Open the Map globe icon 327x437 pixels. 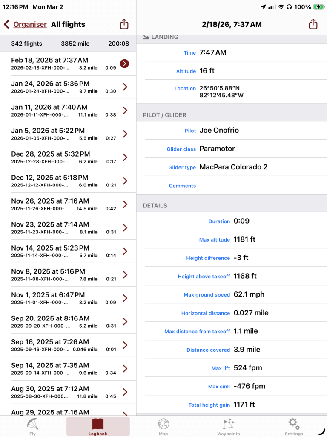click(x=163, y=424)
